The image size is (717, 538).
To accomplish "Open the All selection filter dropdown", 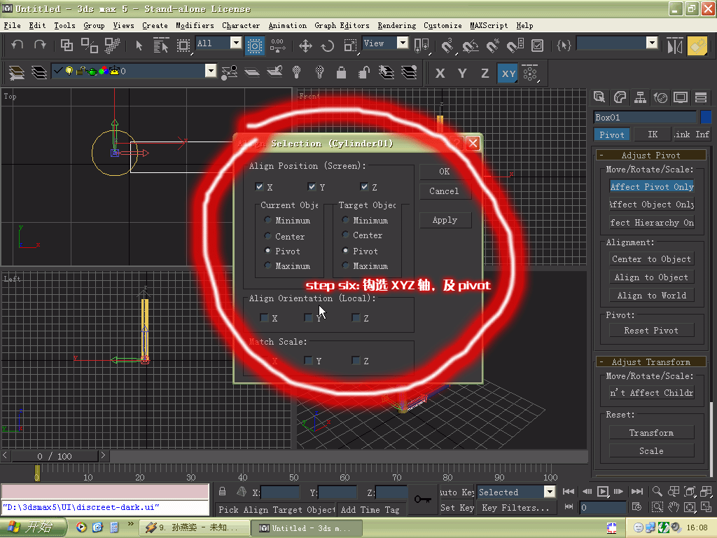I will tap(236, 43).
